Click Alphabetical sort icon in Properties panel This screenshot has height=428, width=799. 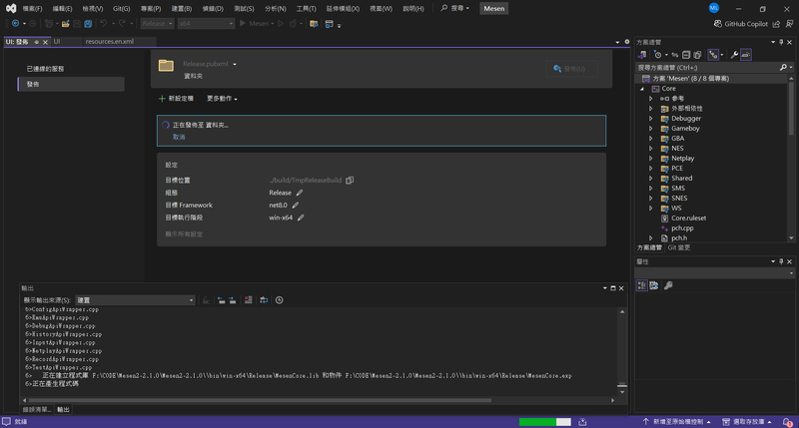click(654, 285)
